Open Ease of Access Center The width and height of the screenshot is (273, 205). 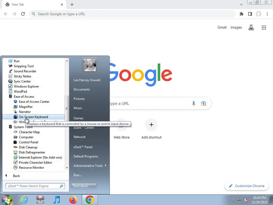point(34,101)
